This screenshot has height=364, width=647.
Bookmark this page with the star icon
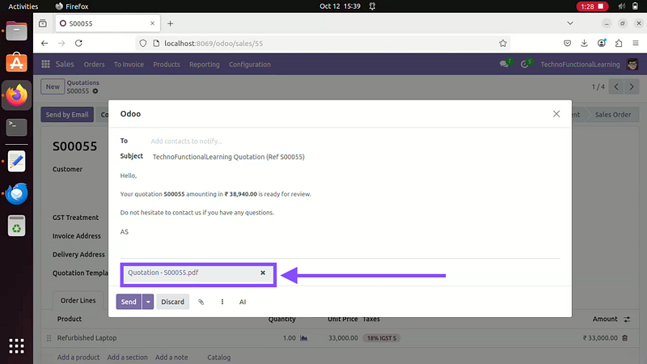click(x=503, y=43)
